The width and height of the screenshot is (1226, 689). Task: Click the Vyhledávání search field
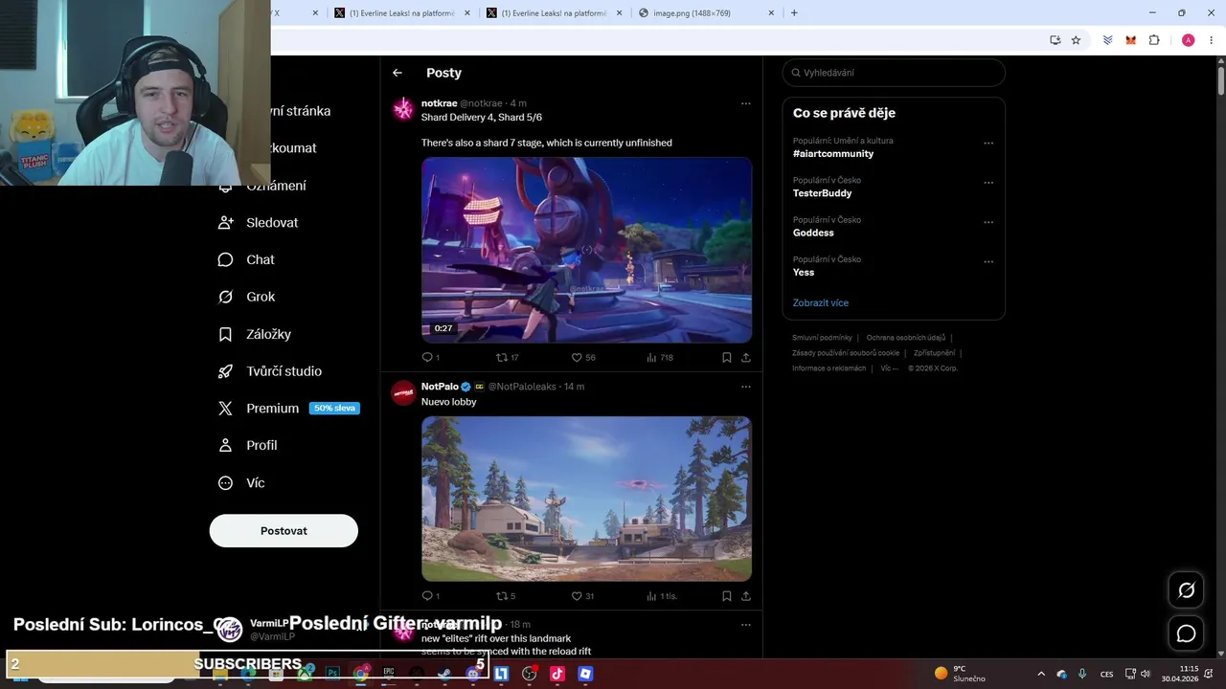[x=894, y=73]
